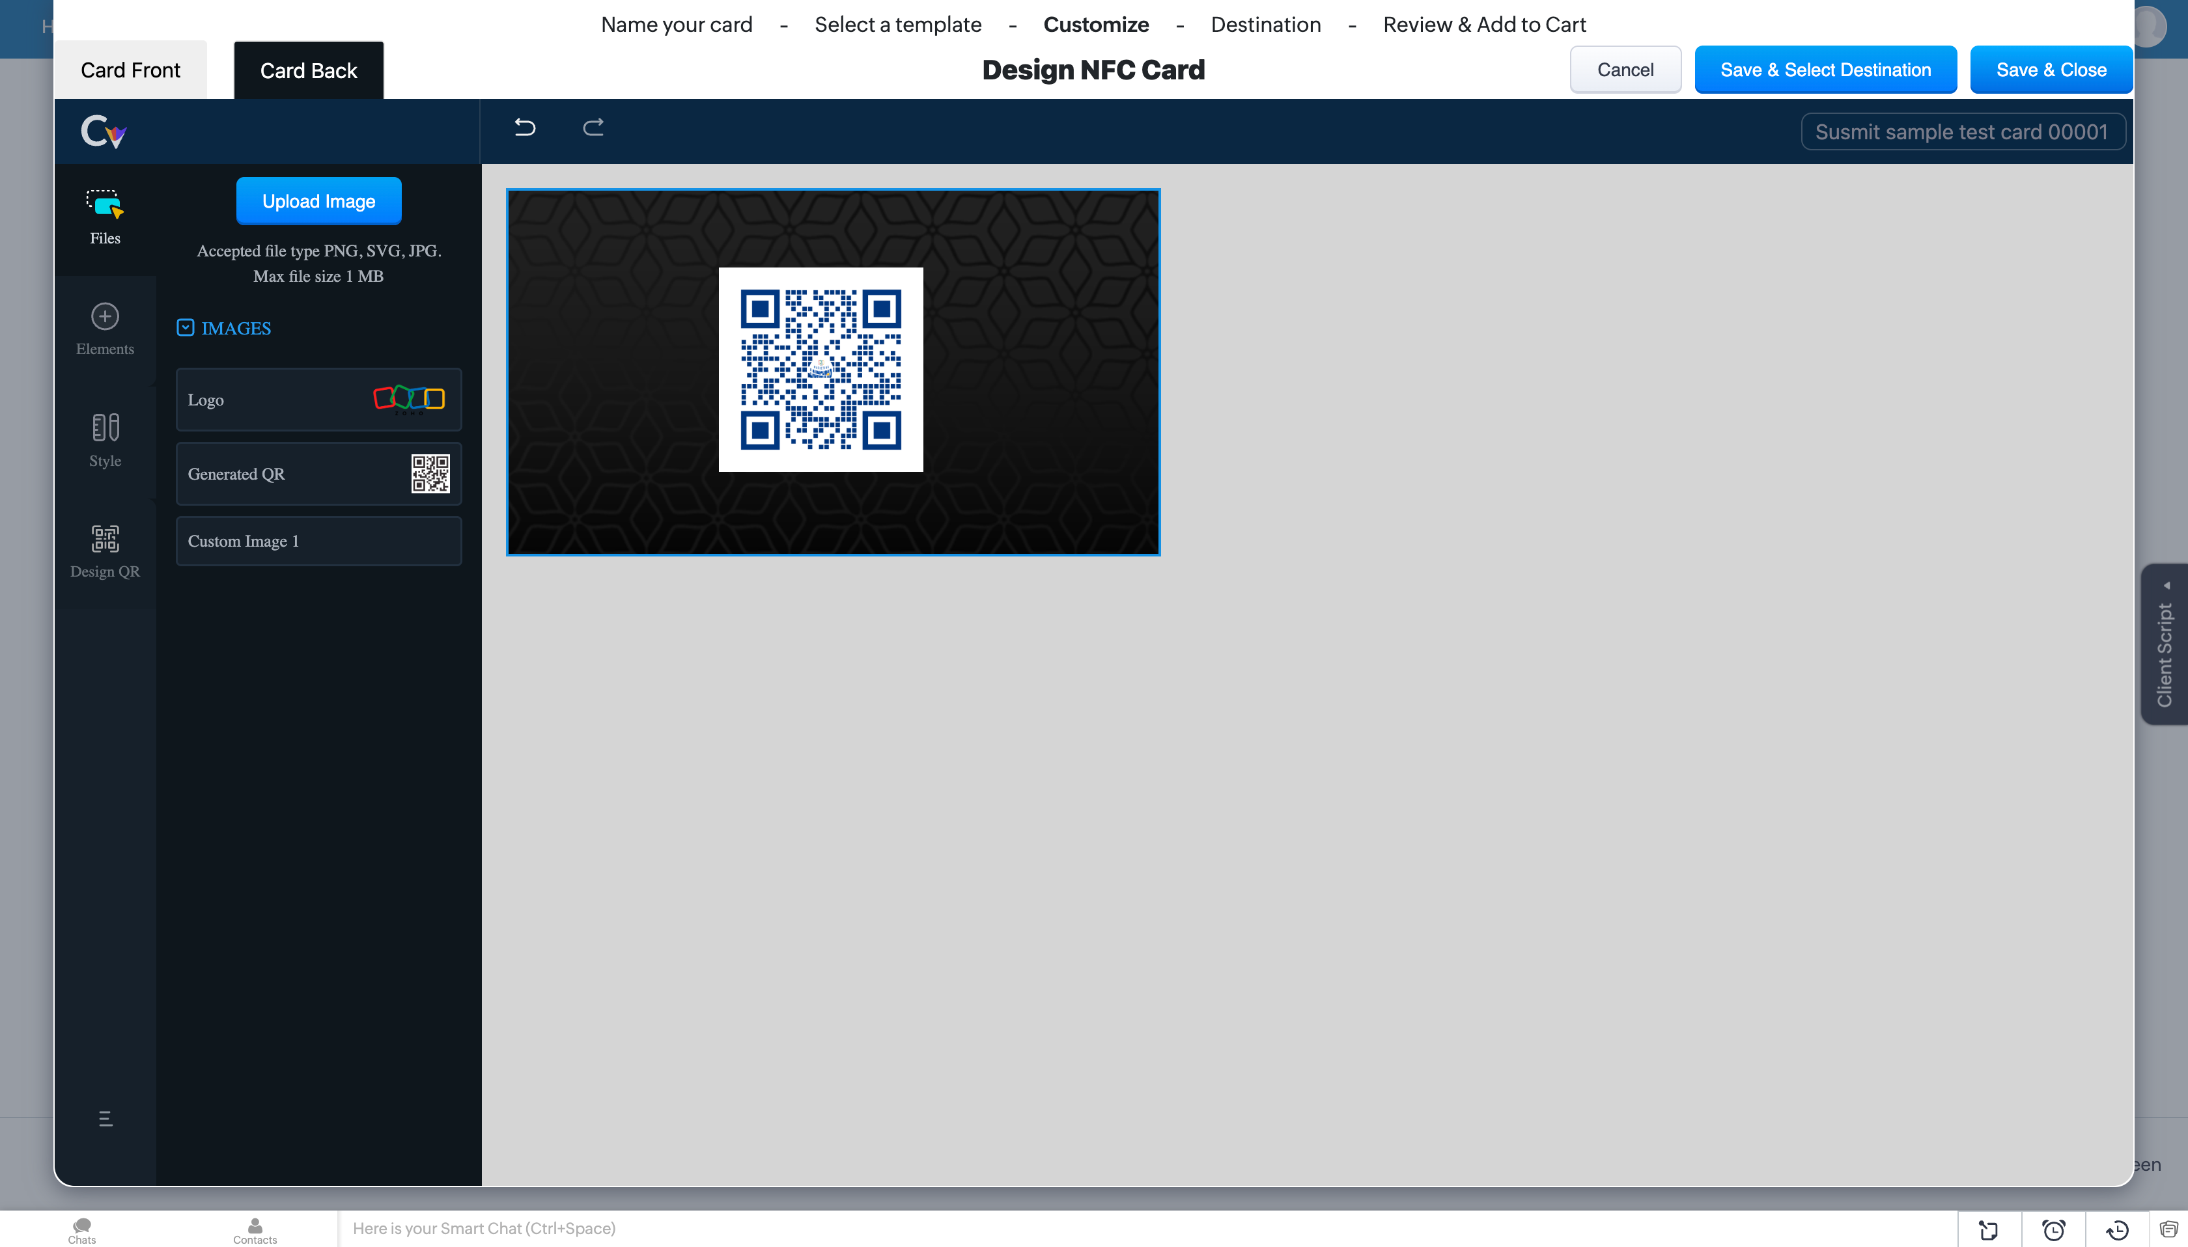Open the Elements sidebar icon

105,329
